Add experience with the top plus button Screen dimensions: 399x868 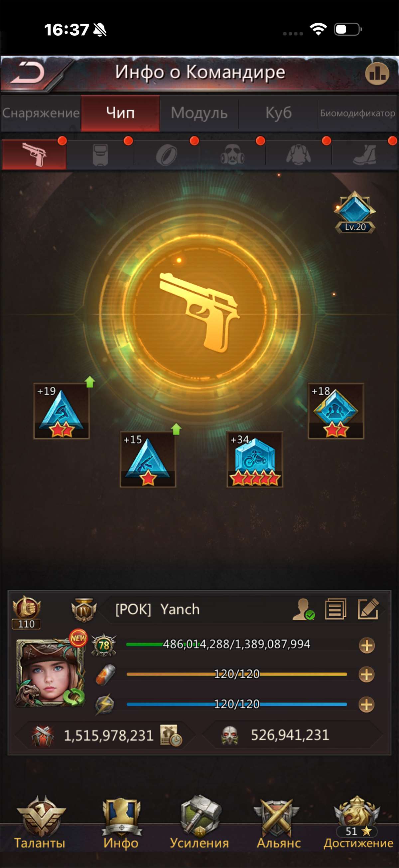pos(367,646)
